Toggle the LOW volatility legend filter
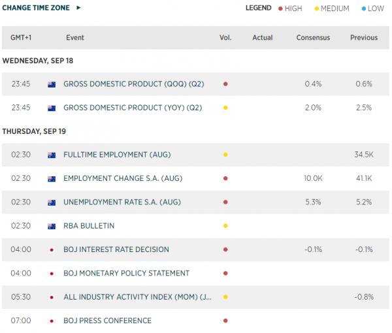The width and height of the screenshot is (392, 333). [x=374, y=8]
